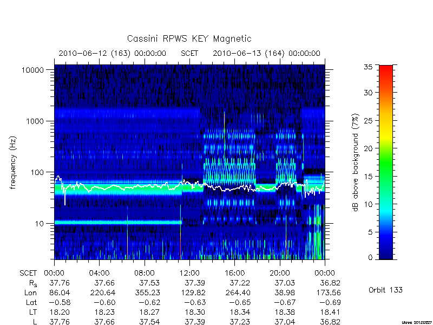The width and height of the screenshot is (433, 325).
Task: Click the 'SCET' row label below the plot
Action: tap(28, 274)
